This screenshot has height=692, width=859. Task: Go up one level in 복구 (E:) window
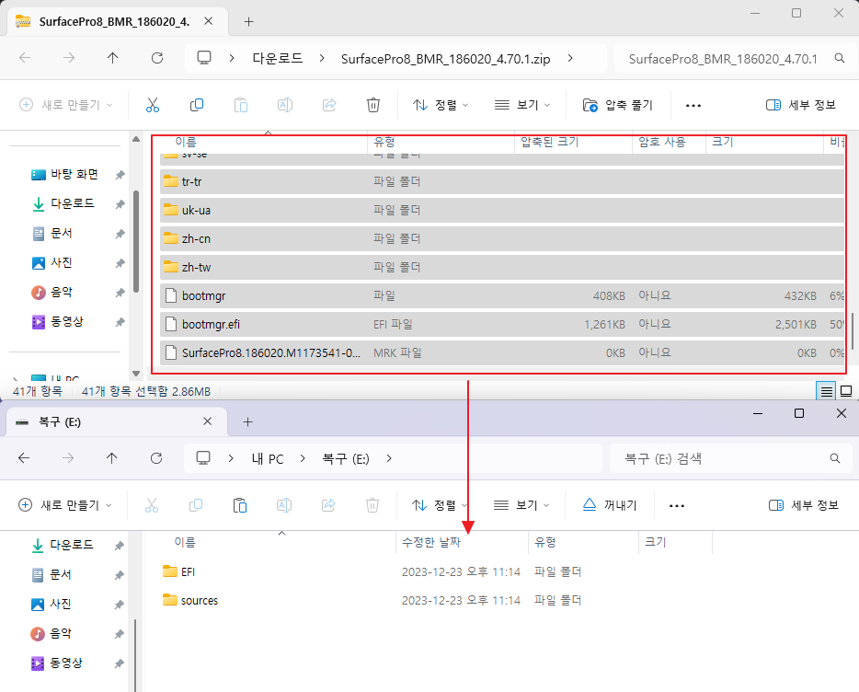(x=112, y=458)
